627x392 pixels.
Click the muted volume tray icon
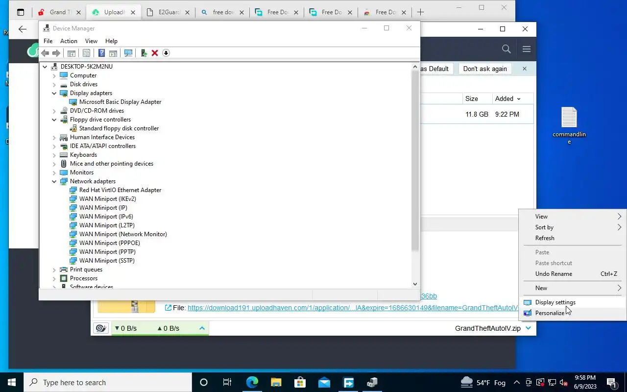564,382
